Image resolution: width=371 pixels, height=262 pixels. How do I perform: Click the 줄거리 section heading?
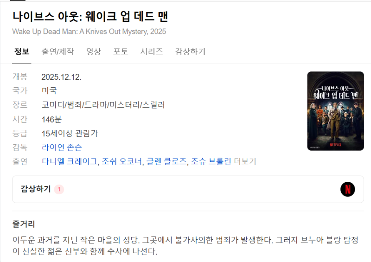tap(24, 224)
